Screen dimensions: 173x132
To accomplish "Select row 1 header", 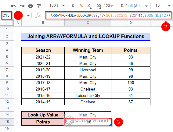I will 7,30.
